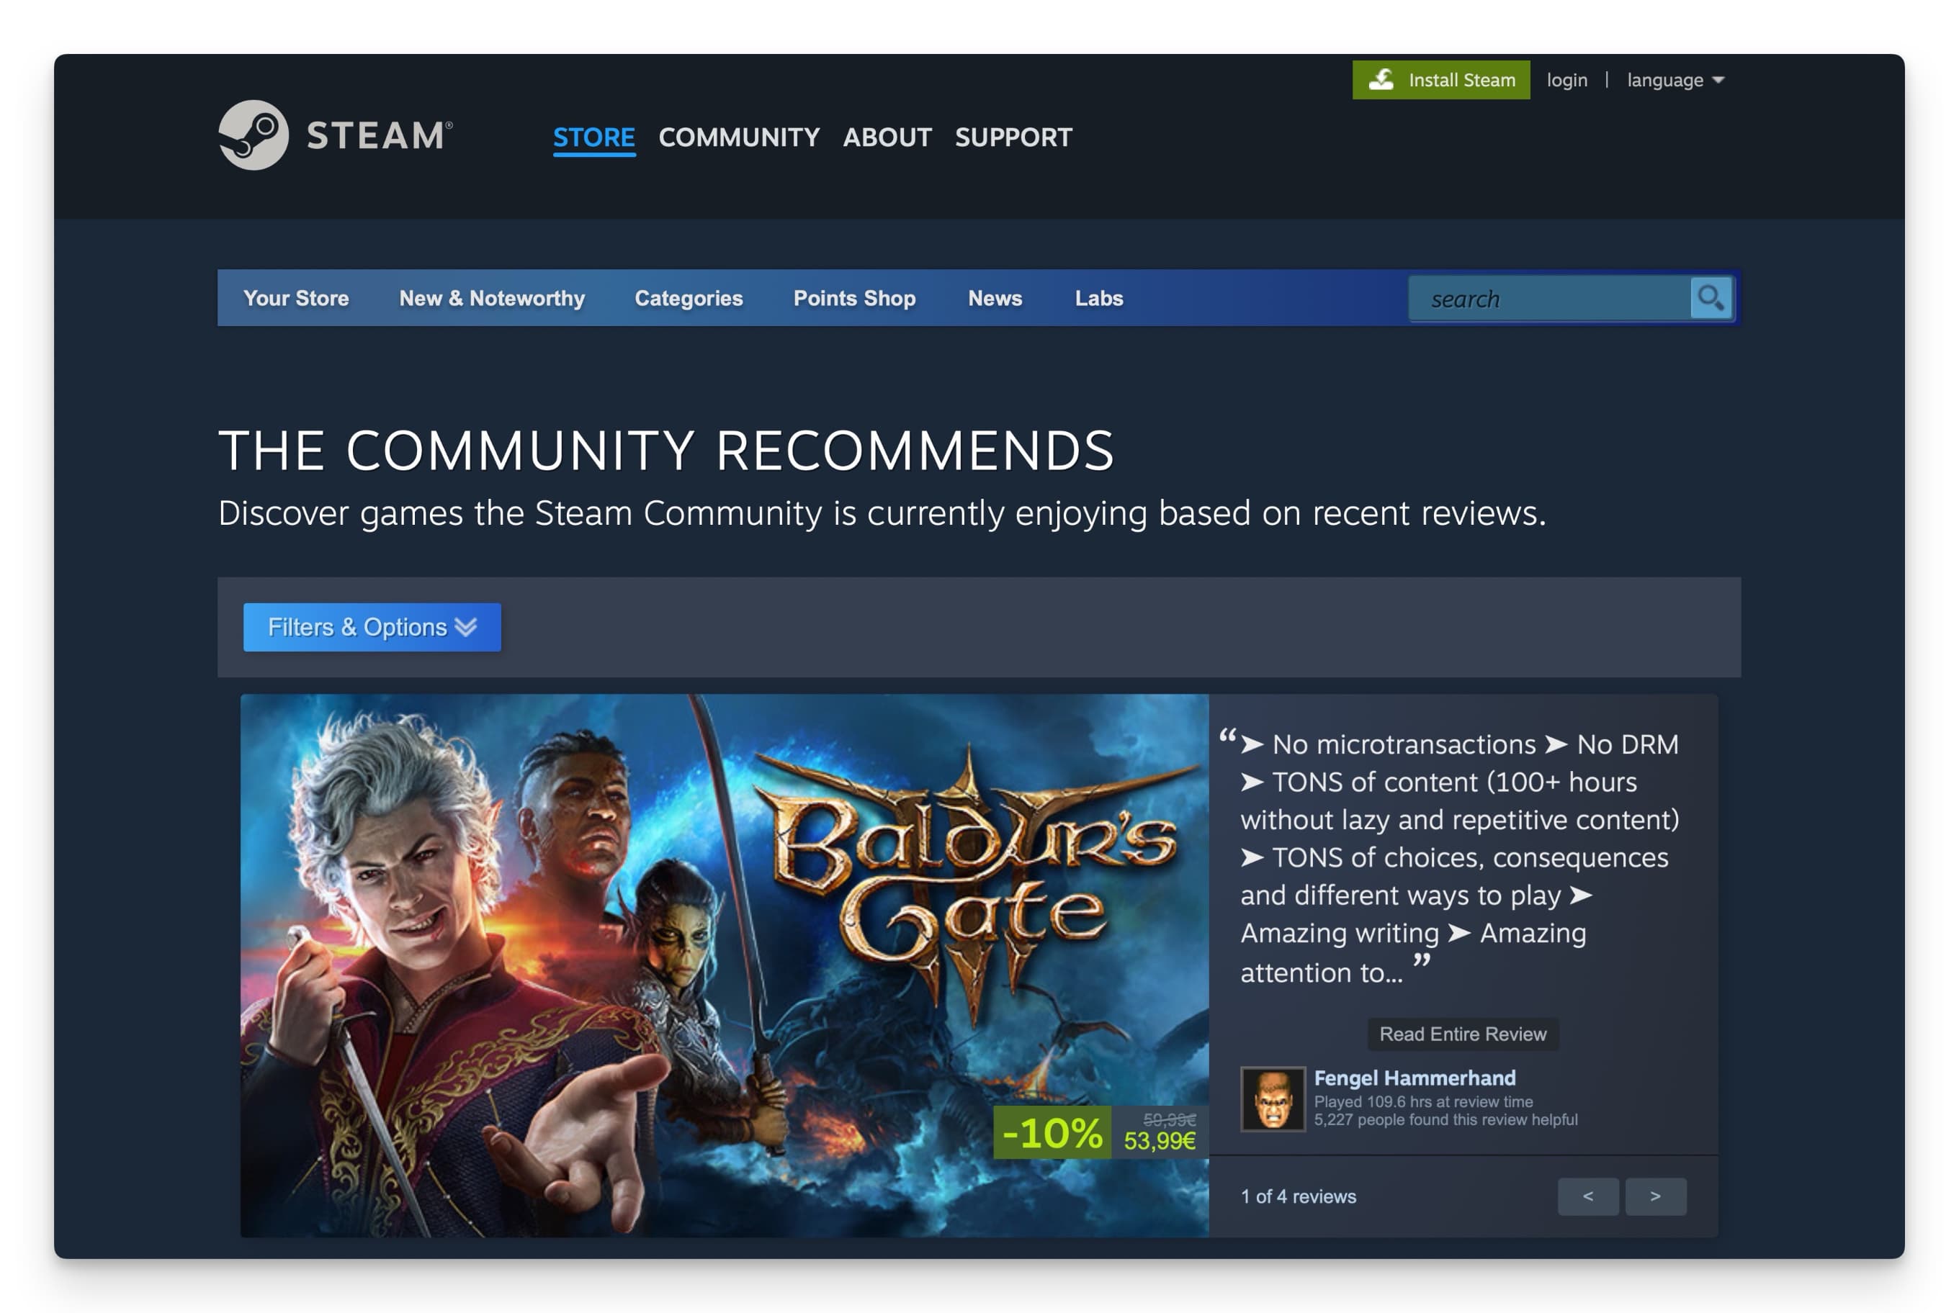
Task: Click the search magnifier icon
Action: 1710,298
